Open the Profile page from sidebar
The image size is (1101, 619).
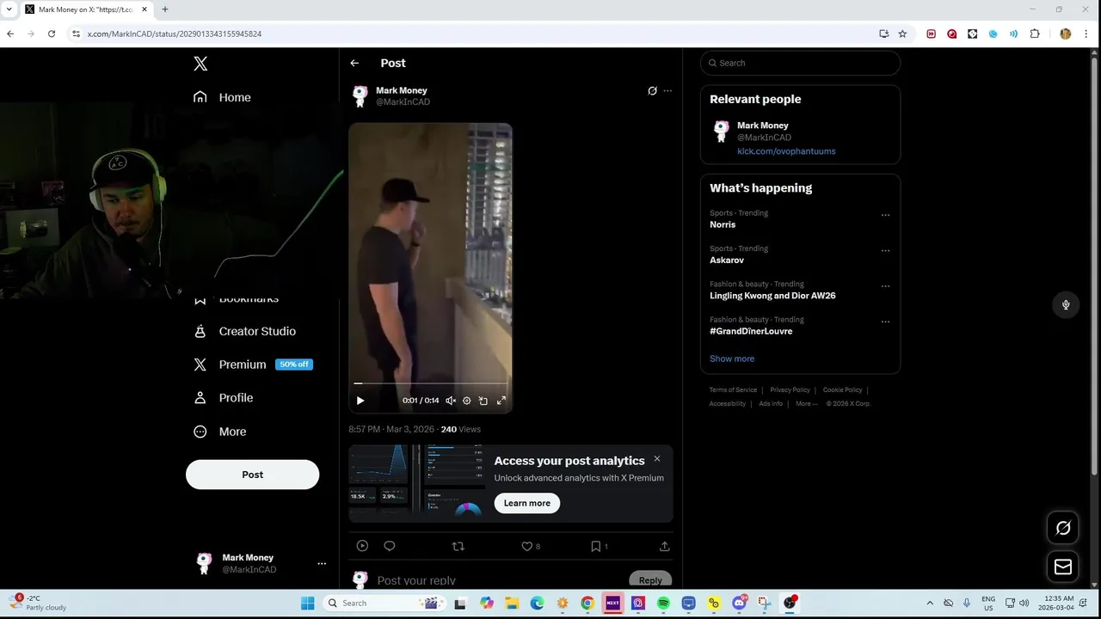click(x=224, y=398)
